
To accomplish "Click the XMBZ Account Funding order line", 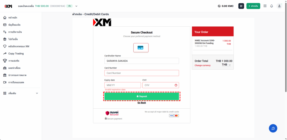I will (213, 43).
